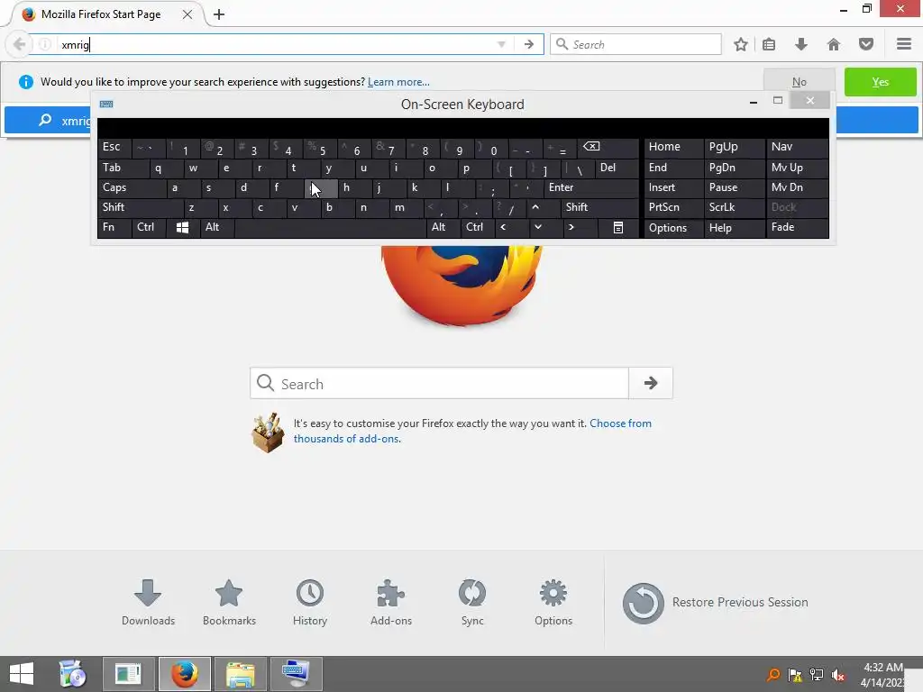Click the Go arrow in address bar

click(x=528, y=45)
